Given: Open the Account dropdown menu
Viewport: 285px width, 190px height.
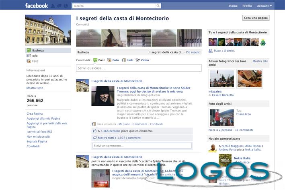Looking at the screenshot, I should (x=264, y=6).
